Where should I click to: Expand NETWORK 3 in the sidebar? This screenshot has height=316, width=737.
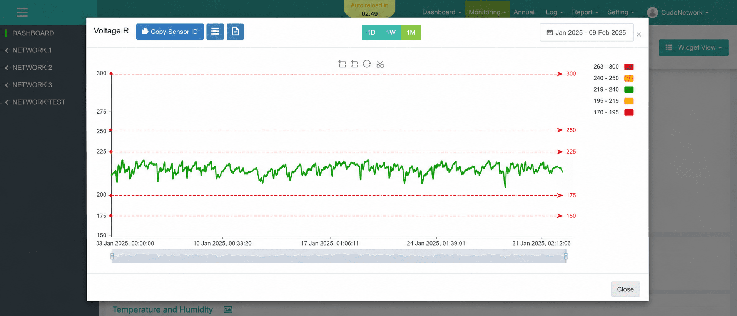point(32,85)
